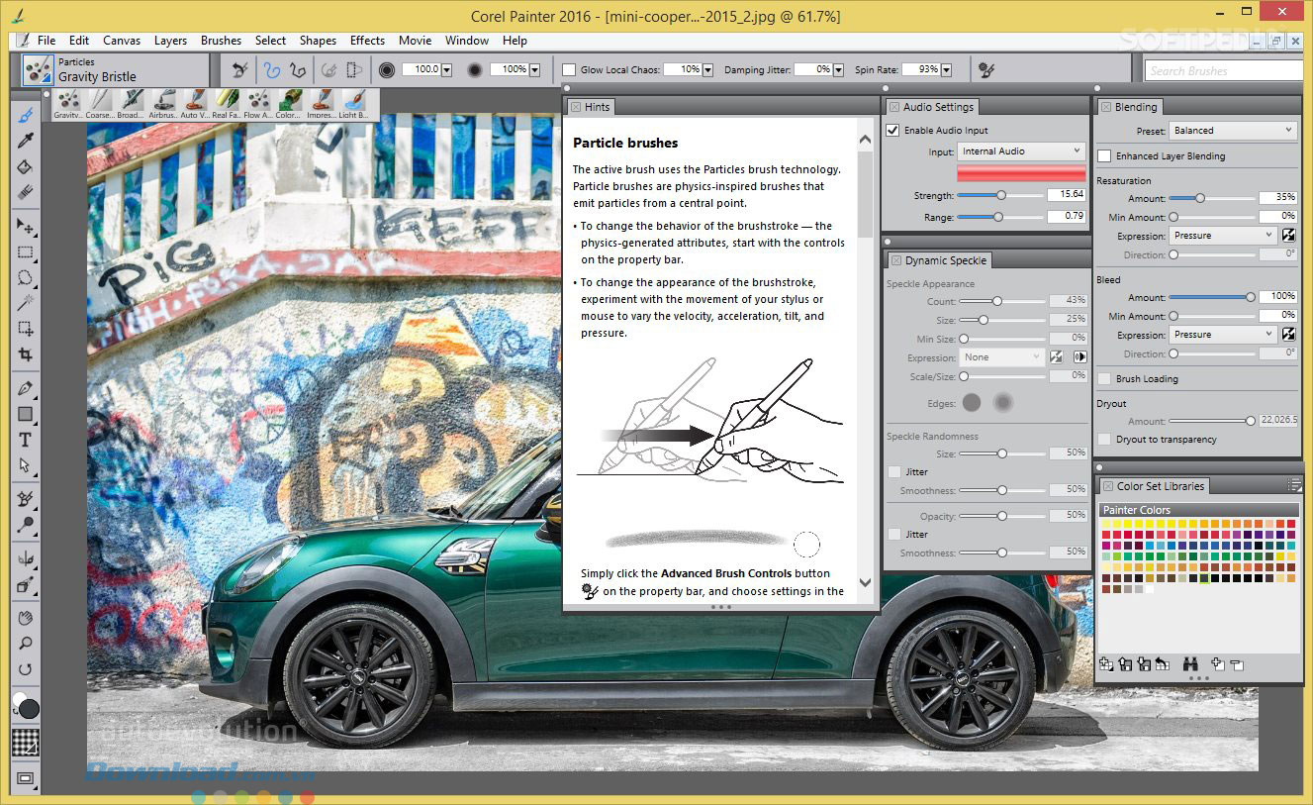The height and width of the screenshot is (805, 1313).
Task: Expand the Blending Preset Balanced dropdown
Action: click(1232, 130)
